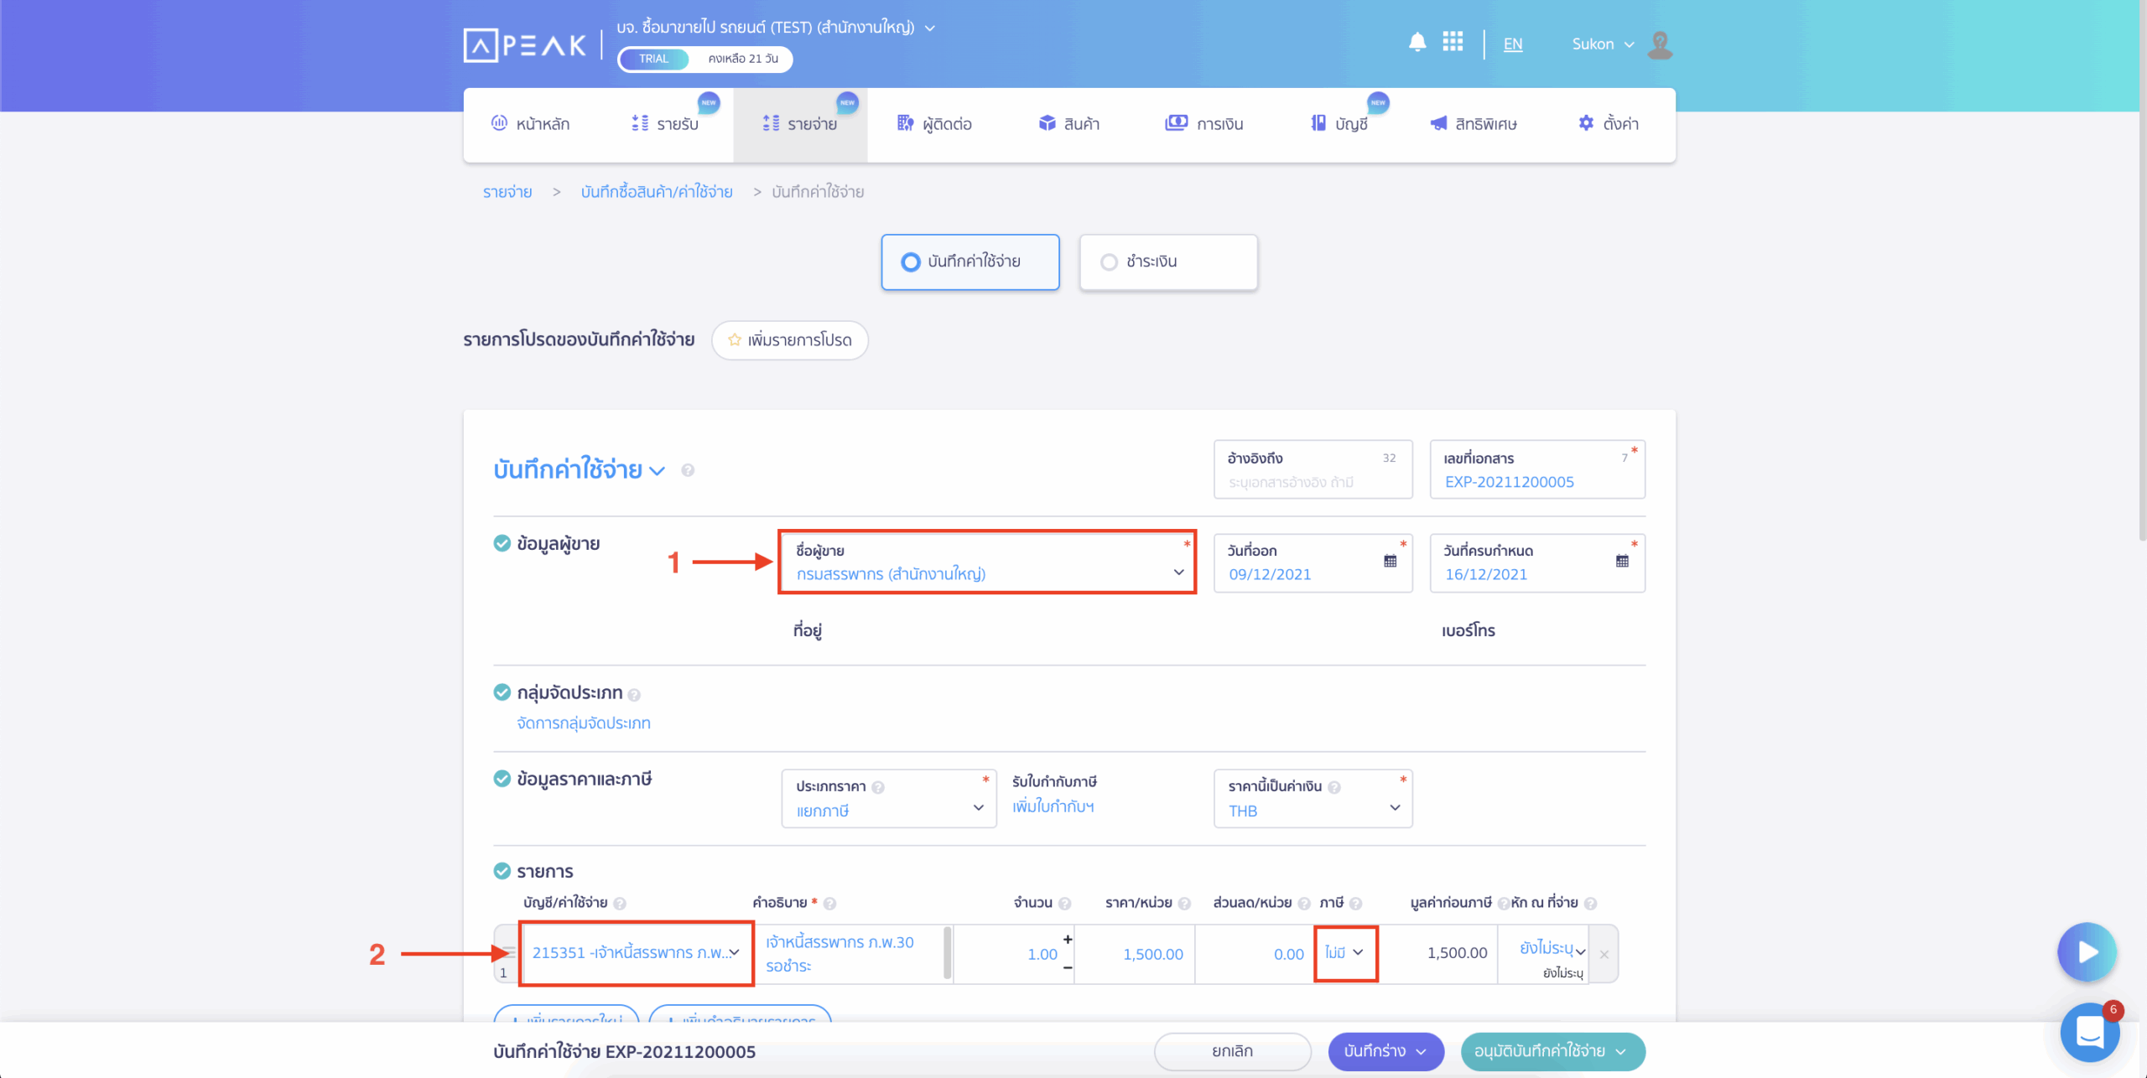
Task: Click the cancel button
Action: pyautogui.click(x=1232, y=1052)
